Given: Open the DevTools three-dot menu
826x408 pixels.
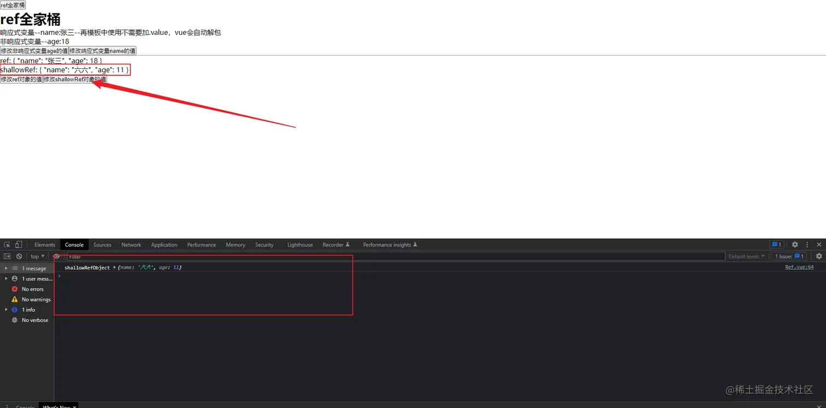Looking at the screenshot, I should [807, 245].
